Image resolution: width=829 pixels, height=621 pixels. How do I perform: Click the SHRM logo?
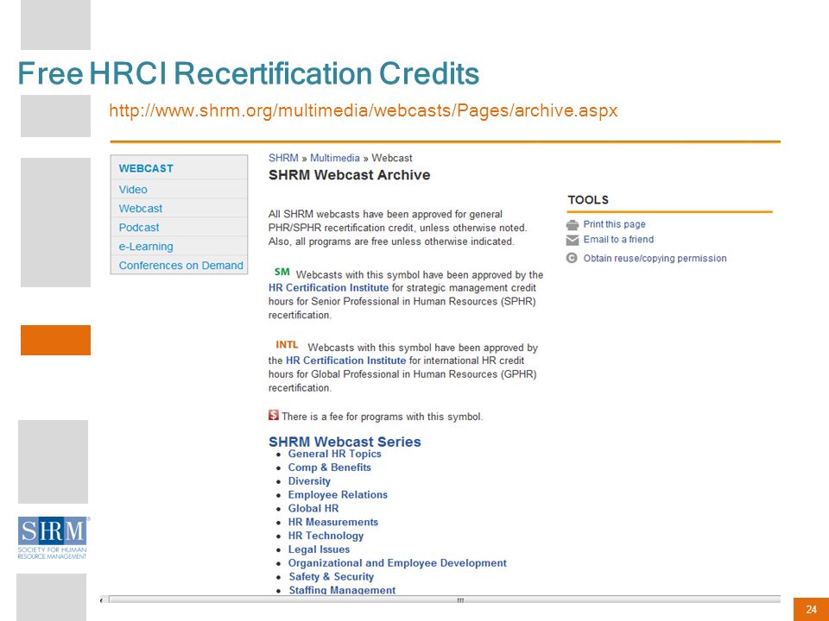[x=53, y=537]
